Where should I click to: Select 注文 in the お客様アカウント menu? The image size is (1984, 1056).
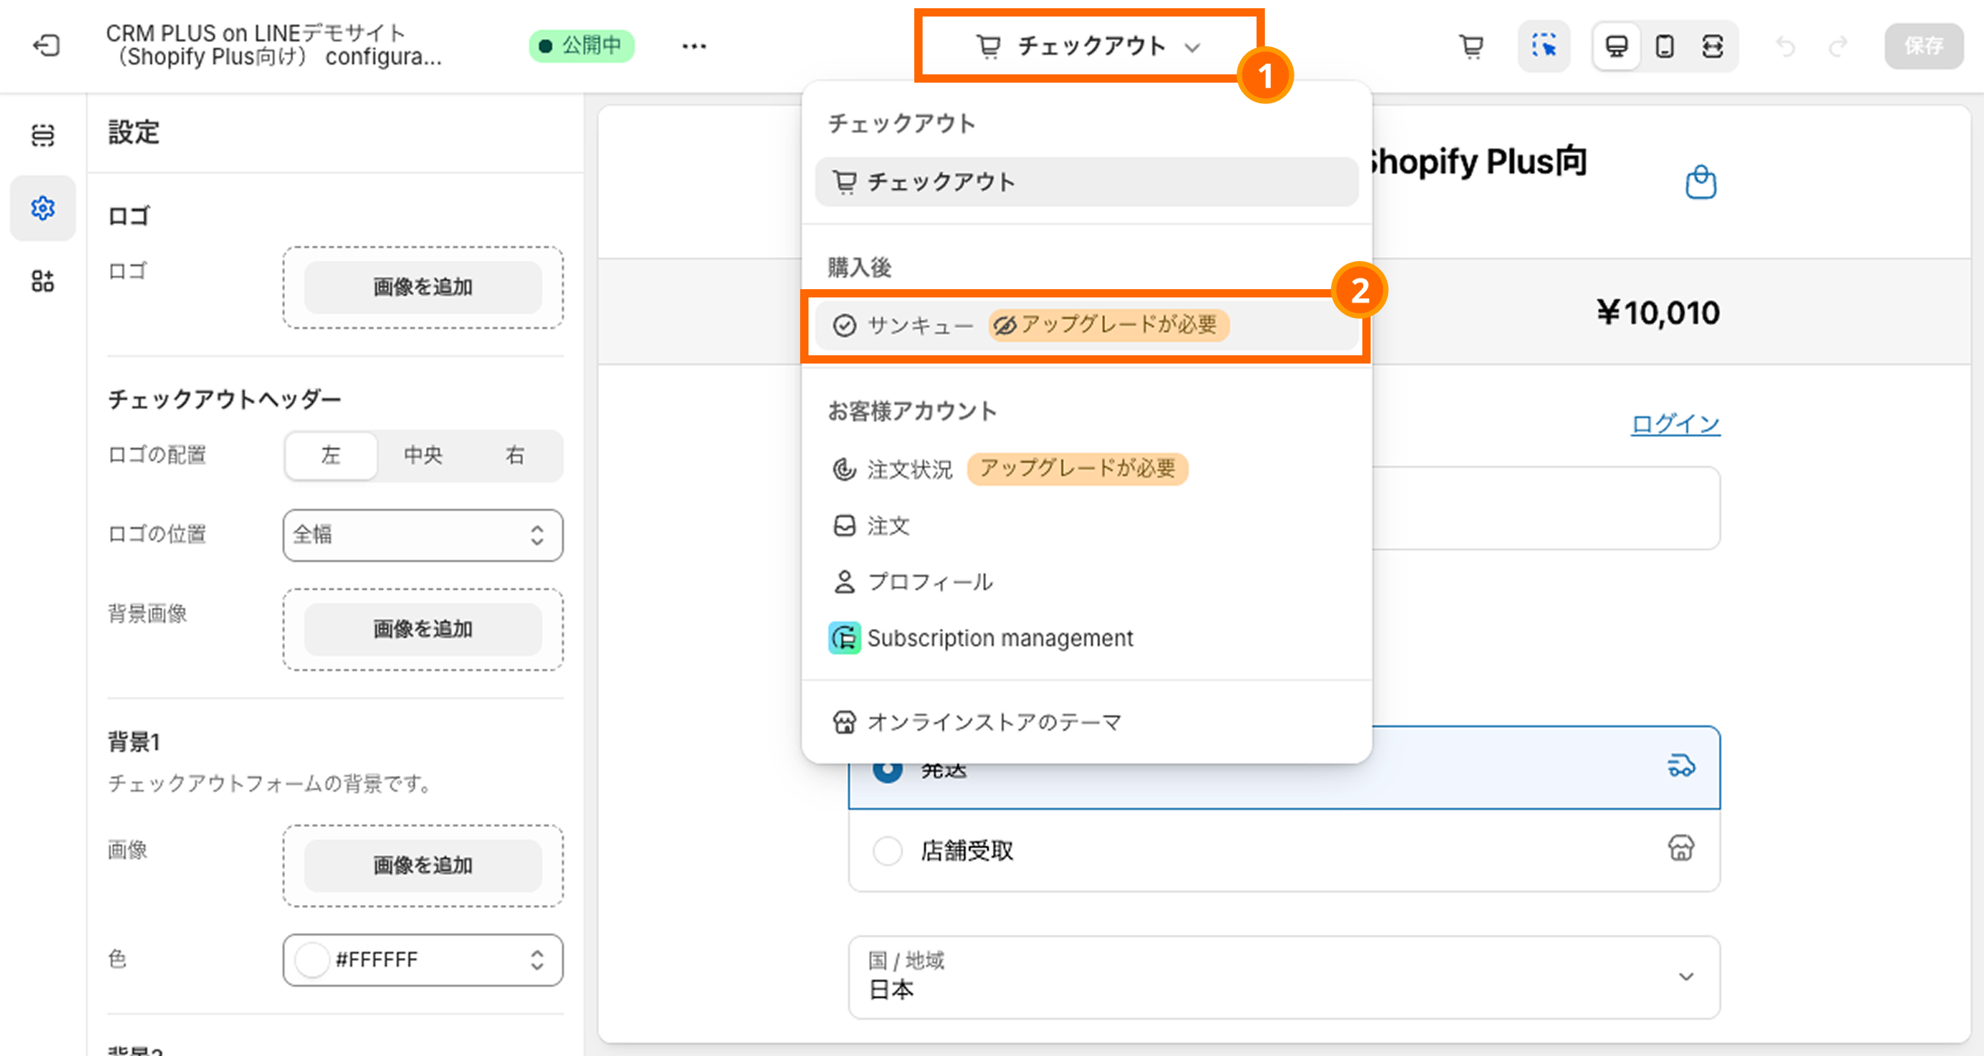(x=1086, y=526)
